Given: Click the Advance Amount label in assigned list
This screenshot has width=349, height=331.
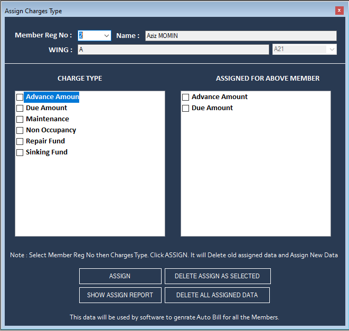Looking at the screenshot, I should pos(220,97).
